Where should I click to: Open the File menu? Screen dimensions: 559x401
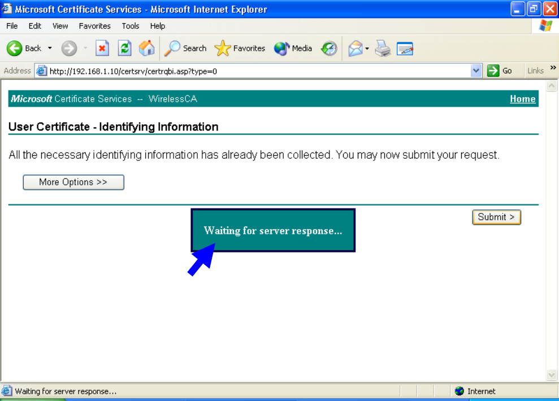pos(12,26)
